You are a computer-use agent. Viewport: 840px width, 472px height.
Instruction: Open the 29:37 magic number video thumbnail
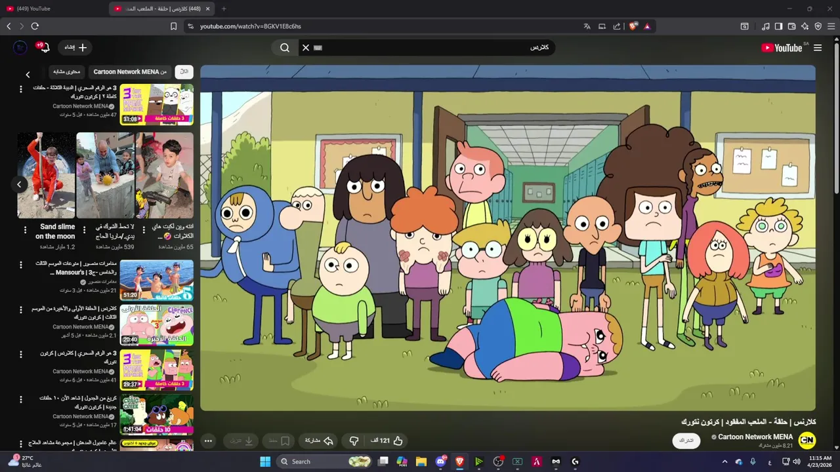(156, 370)
